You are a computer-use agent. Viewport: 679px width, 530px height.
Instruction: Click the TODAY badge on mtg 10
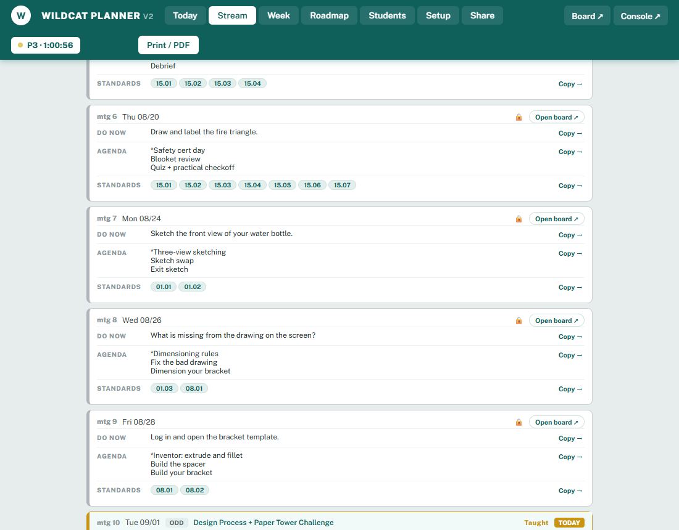[569, 523]
